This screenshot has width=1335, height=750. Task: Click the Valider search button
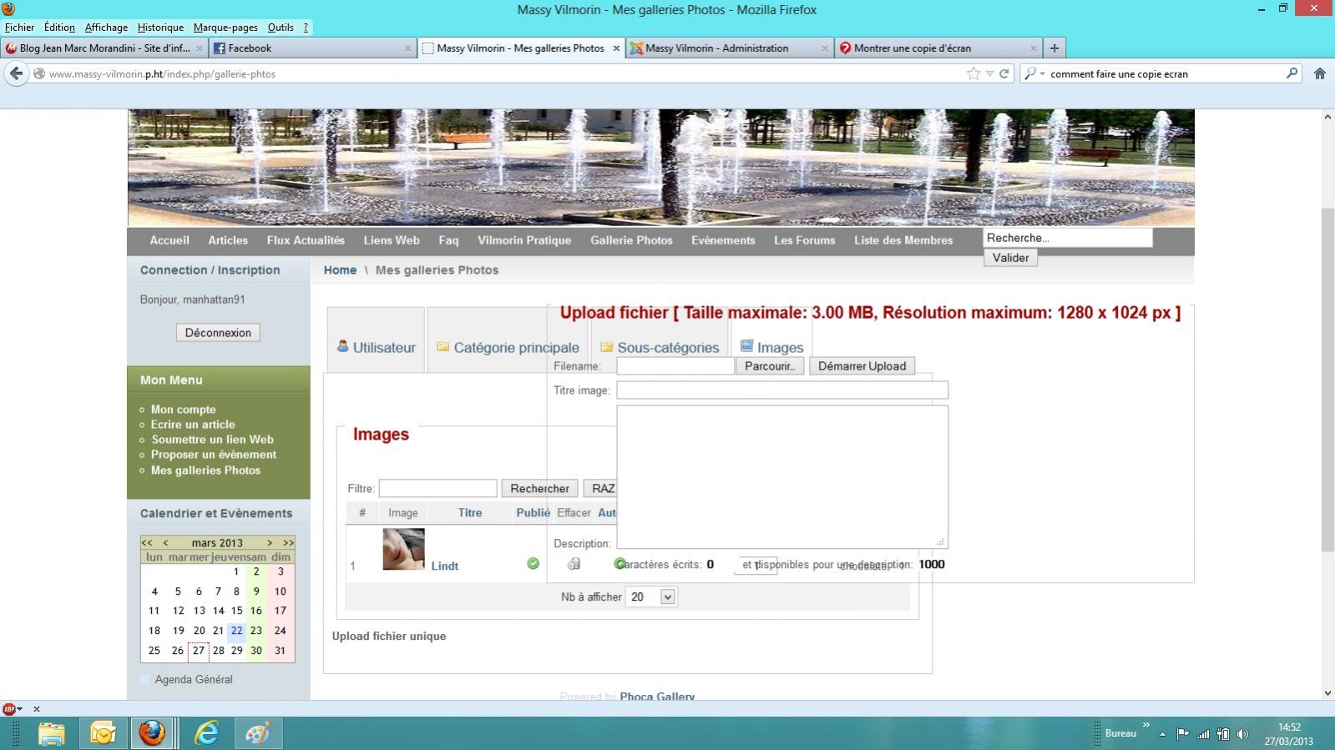tap(1010, 258)
